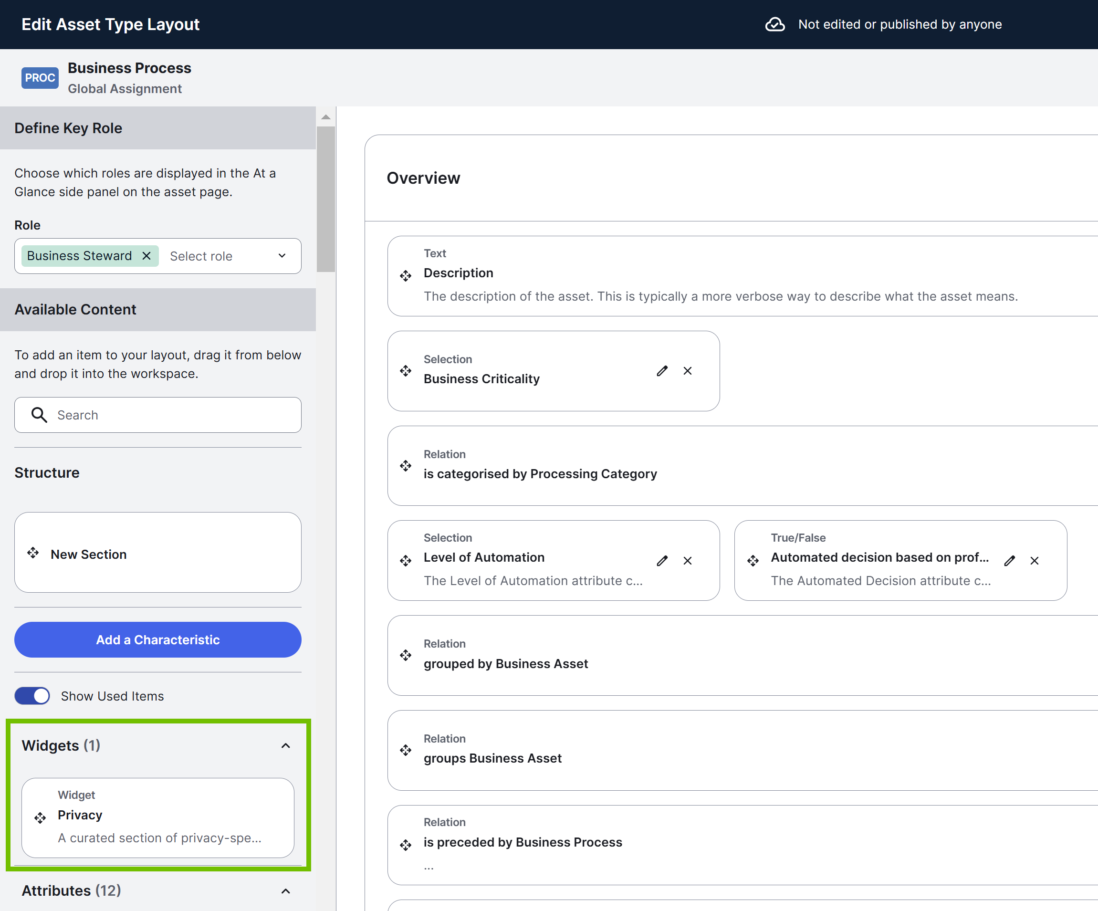Image resolution: width=1098 pixels, height=911 pixels.
Task: Click the search magnifier in Available Content
Action: 39,415
